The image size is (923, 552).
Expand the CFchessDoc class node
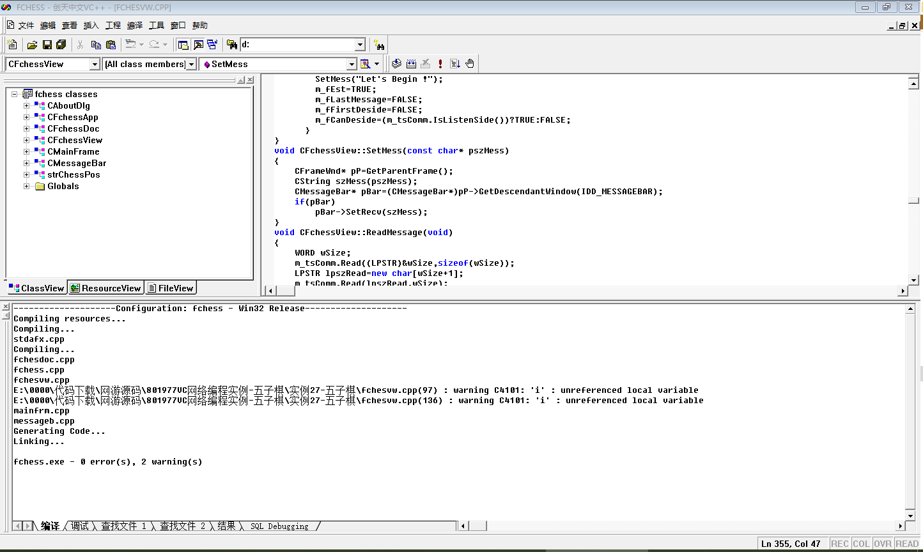(x=26, y=128)
